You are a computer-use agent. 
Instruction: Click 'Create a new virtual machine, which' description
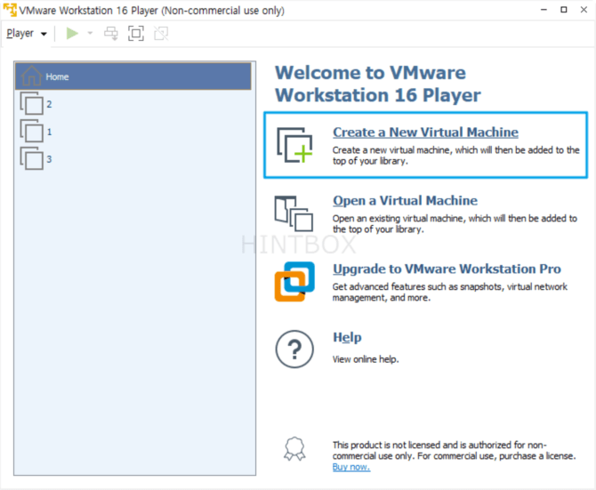tap(455, 156)
